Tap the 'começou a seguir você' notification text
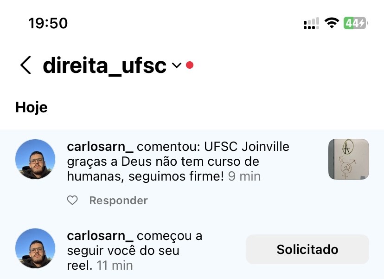This screenshot has height=279, width=384. (134, 251)
